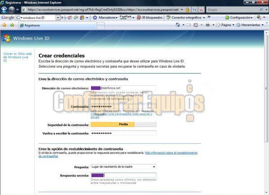This screenshot has width=269, height=195.
Task: Click the Ir button on Google Toolbar
Action: [x=62, y=17]
